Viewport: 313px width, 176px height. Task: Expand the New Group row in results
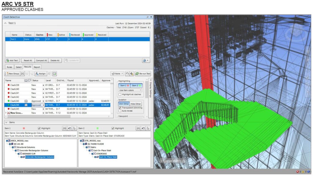click(6, 113)
